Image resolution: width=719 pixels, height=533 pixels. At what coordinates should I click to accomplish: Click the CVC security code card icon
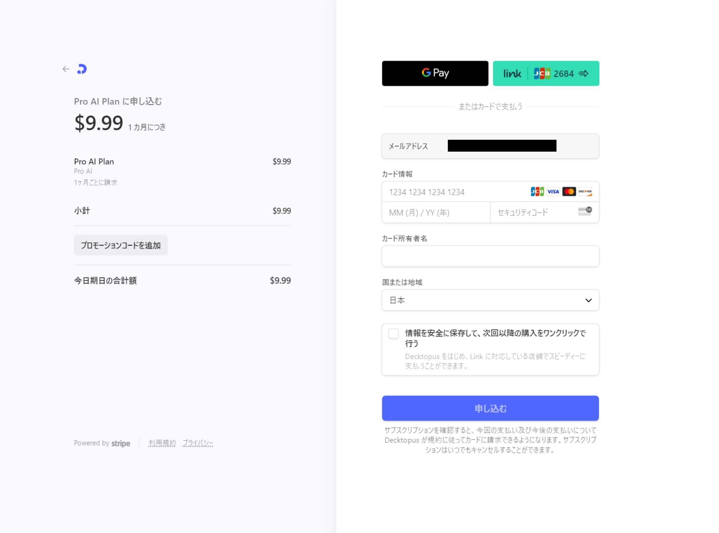click(x=585, y=211)
